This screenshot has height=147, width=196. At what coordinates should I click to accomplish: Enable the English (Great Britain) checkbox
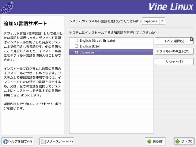(x=76, y=40)
